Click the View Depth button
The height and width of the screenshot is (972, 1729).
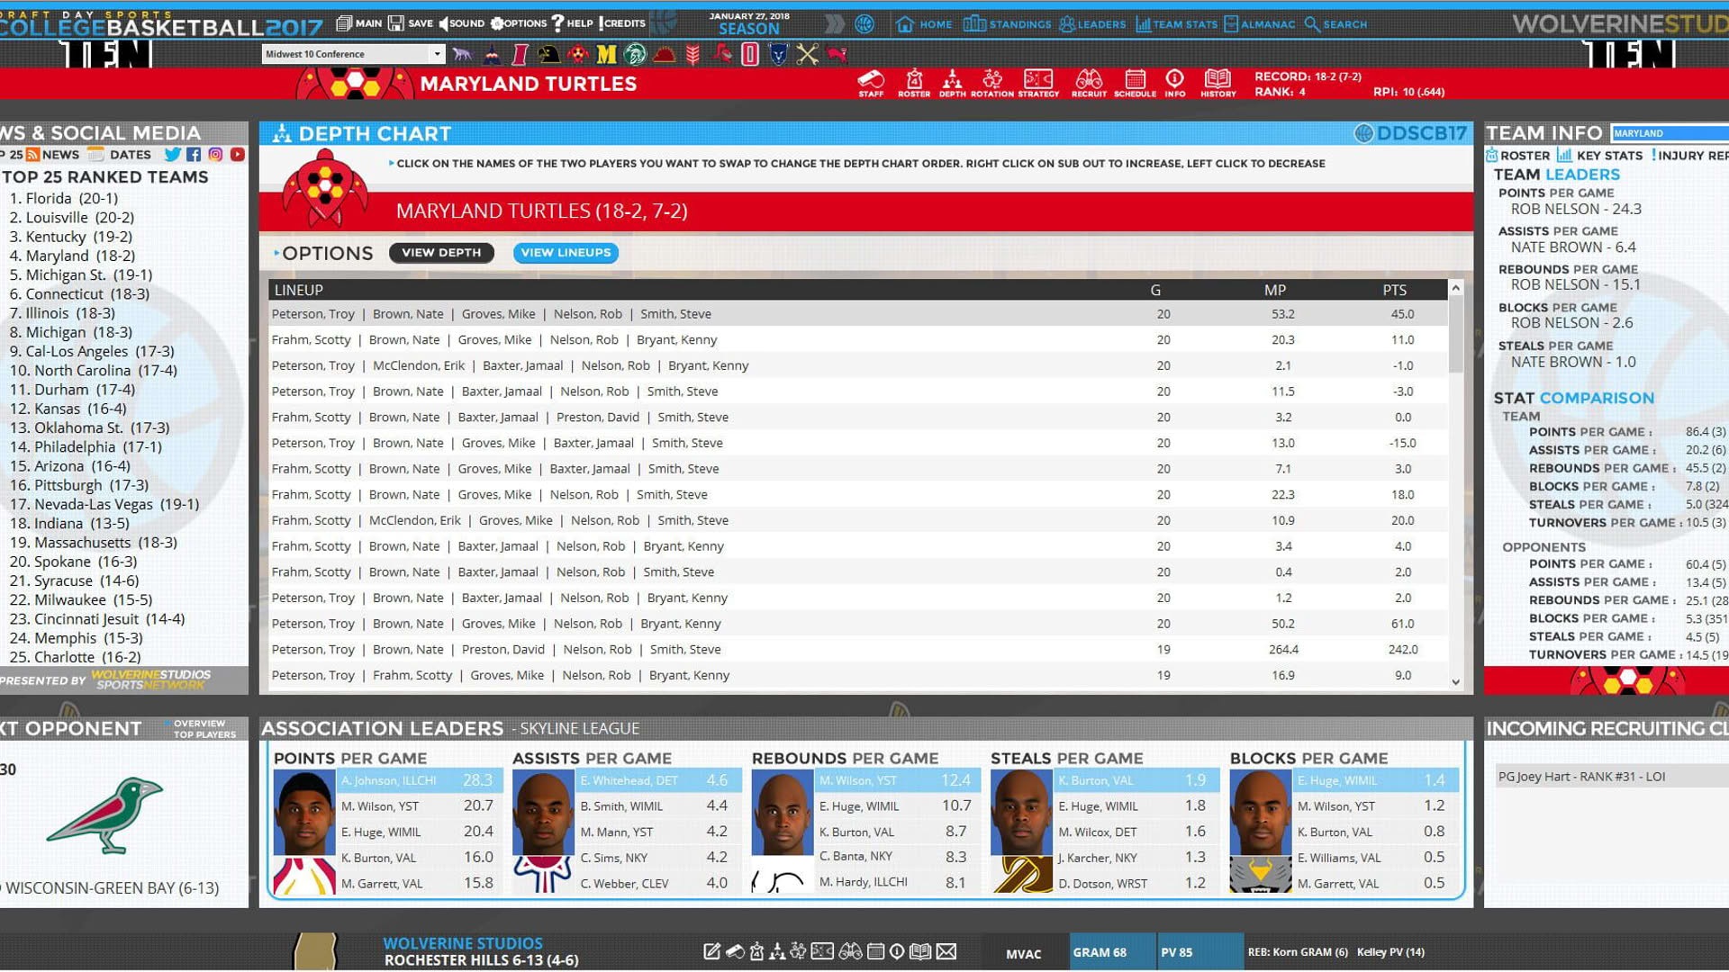pos(441,253)
